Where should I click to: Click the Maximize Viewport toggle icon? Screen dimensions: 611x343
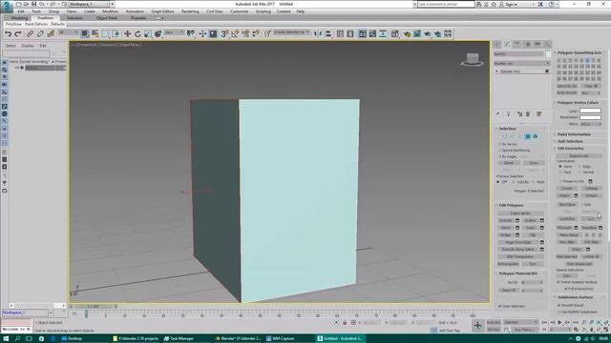[x=606, y=330]
